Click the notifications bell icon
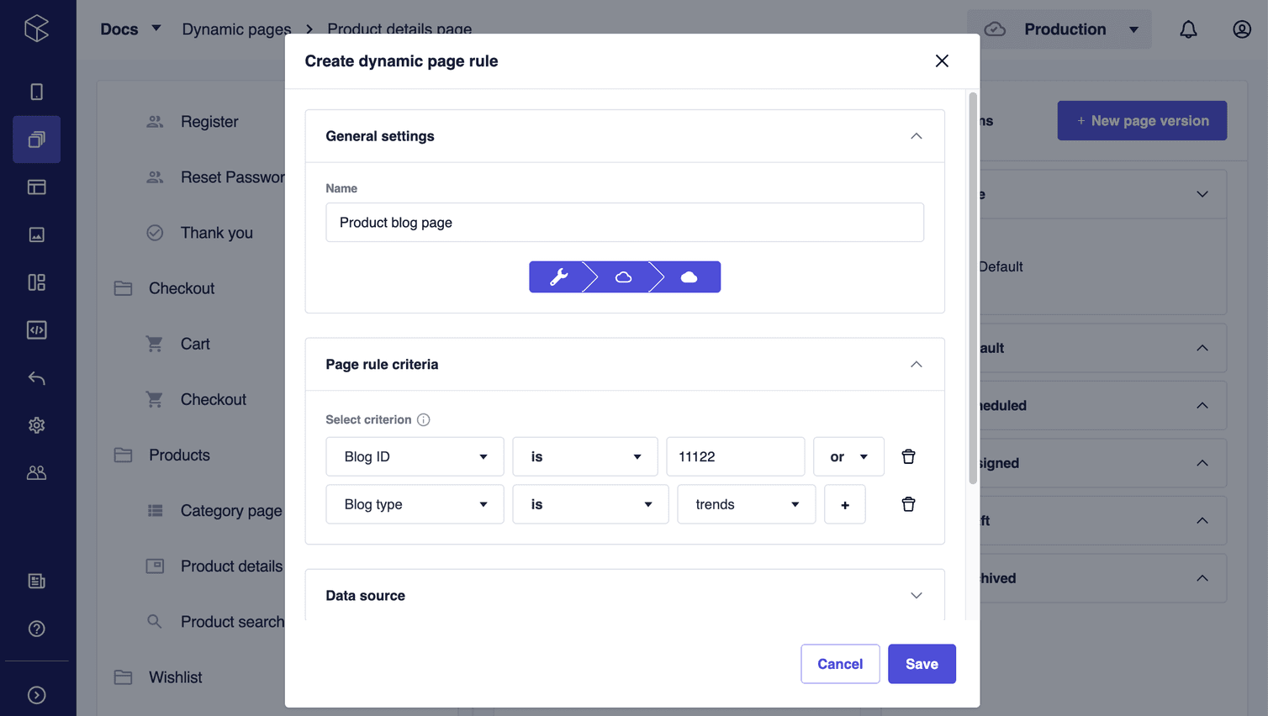 (1188, 29)
